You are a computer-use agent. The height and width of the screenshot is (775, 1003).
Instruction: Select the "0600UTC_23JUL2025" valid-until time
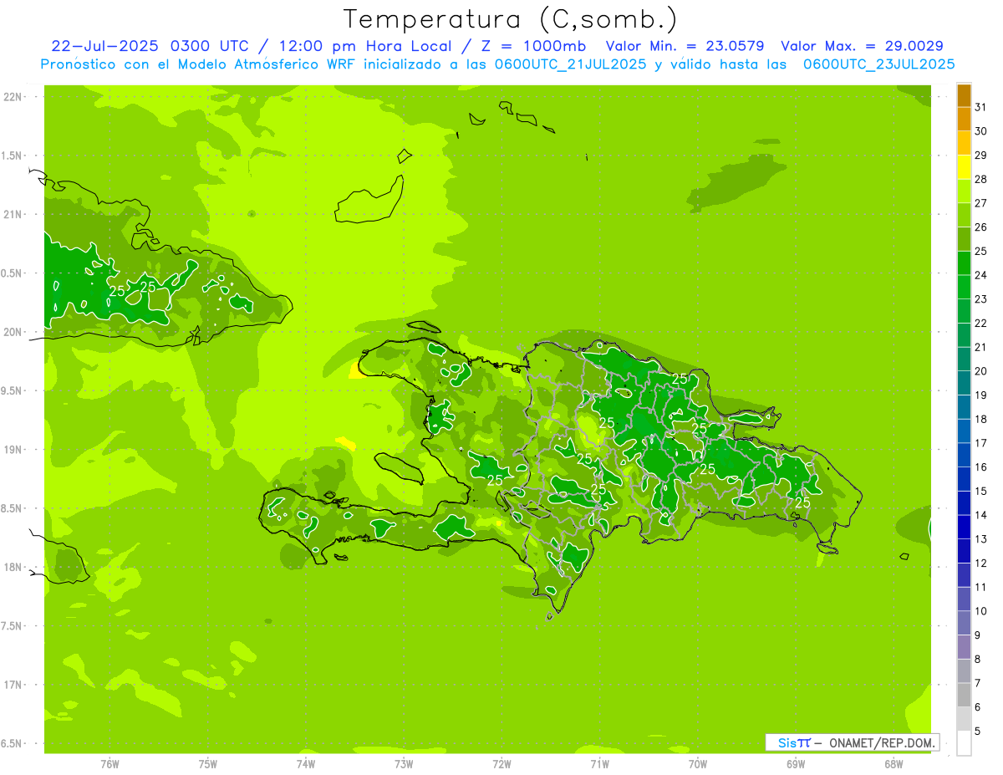(x=879, y=64)
